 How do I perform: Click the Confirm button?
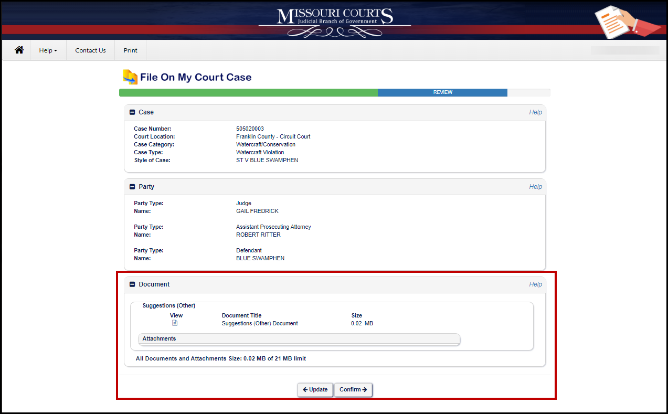pyautogui.click(x=353, y=390)
